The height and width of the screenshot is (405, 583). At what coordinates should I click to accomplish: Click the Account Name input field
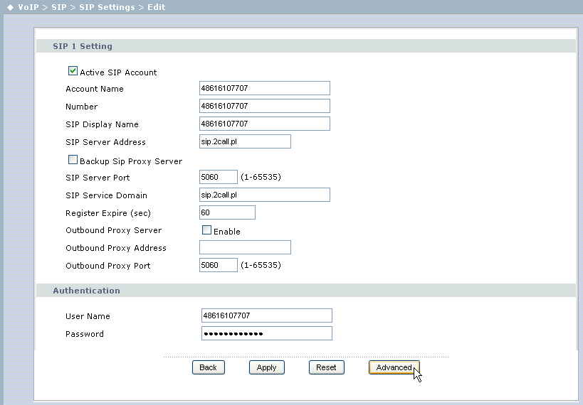[265, 88]
